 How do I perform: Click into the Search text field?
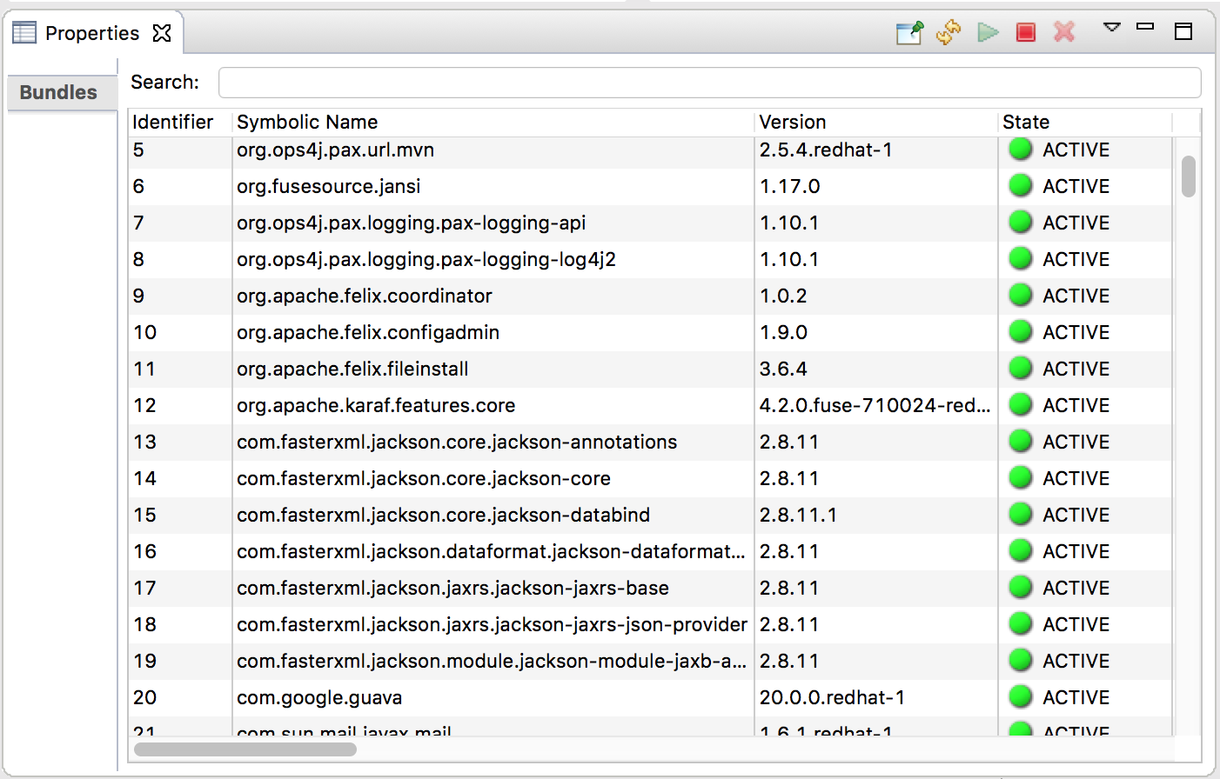pos(709,83)
